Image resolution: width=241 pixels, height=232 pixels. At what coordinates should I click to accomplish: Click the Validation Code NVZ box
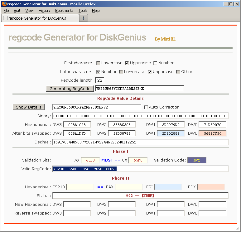click(x=197, y=160)
